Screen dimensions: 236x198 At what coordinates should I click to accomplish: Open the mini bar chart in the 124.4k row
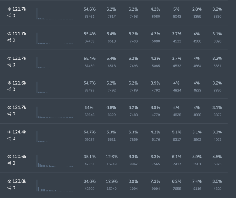55,136
